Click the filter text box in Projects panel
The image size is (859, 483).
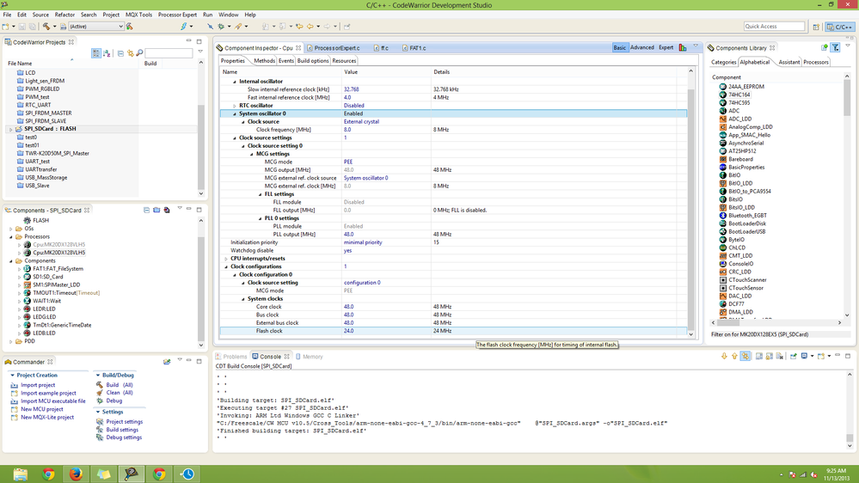(169, 53)
